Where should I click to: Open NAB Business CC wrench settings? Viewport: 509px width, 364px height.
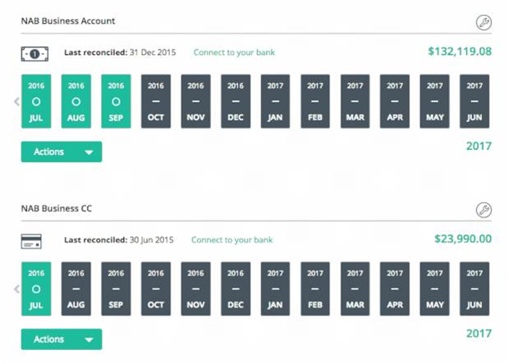coord(484,210)
